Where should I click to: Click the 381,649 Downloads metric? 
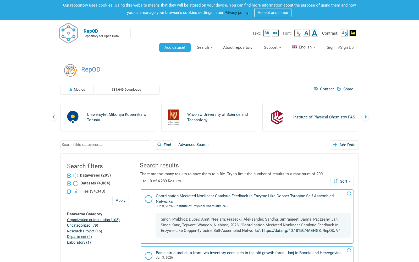tap(126, 90)
